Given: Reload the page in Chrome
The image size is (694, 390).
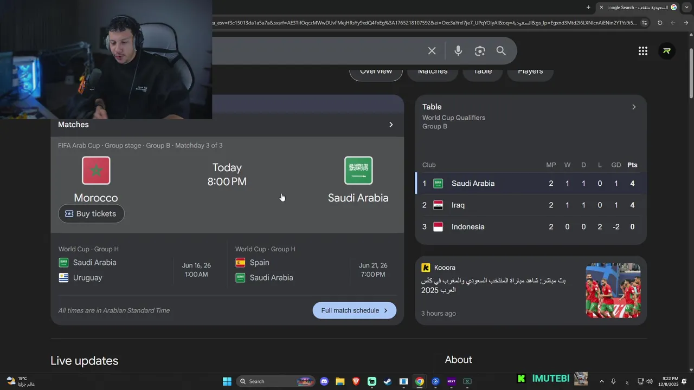Looking at the screenshot, I should coord(660,23).
